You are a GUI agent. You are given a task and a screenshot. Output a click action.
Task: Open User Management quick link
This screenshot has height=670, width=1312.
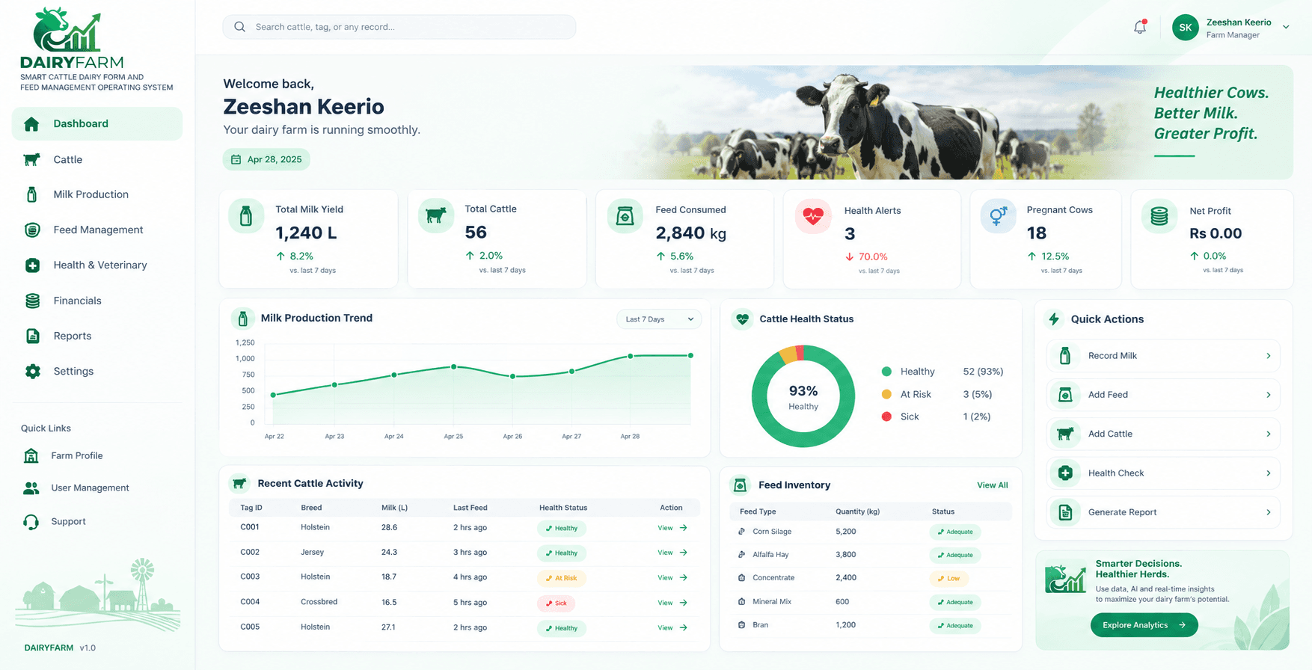tap(76, 488)
